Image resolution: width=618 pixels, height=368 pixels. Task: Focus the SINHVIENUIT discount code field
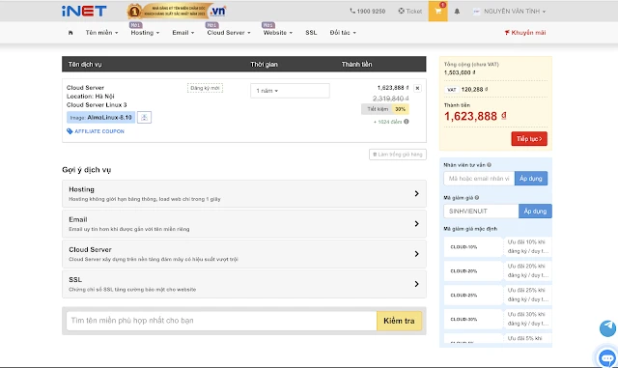tap(481, 211)
